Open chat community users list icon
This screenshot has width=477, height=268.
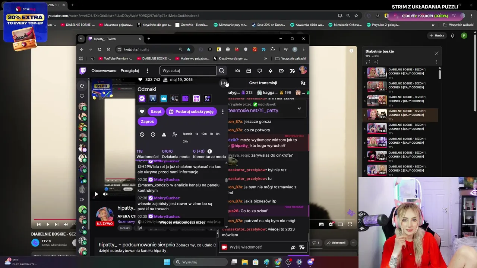click(x=303, y=83)
